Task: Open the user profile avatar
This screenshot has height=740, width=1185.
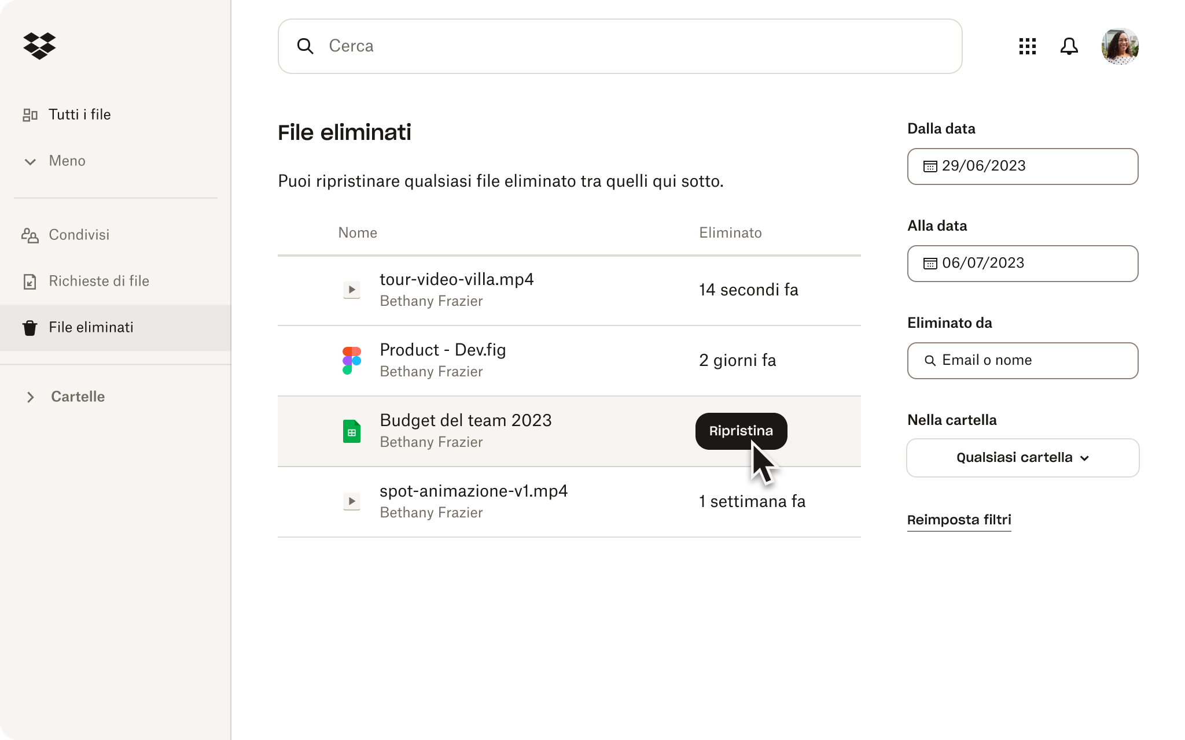Action: pyautogui.click(x=1120, y=46)
